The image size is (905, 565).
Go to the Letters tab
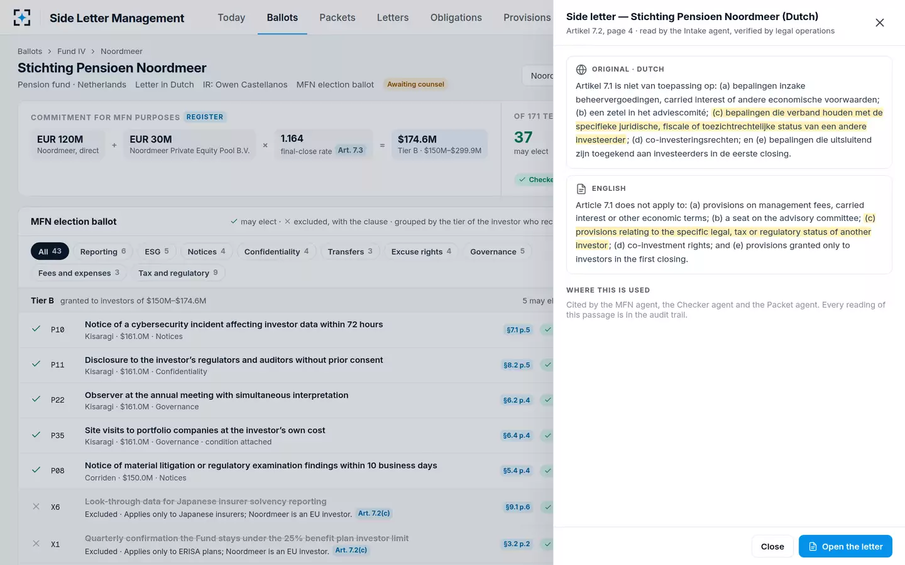coord(393,18)
